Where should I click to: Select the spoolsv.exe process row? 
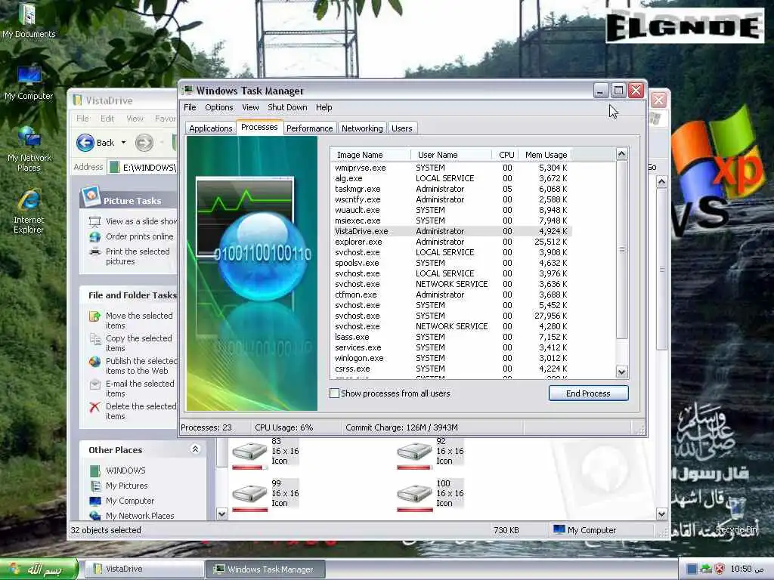coord(451,263)
